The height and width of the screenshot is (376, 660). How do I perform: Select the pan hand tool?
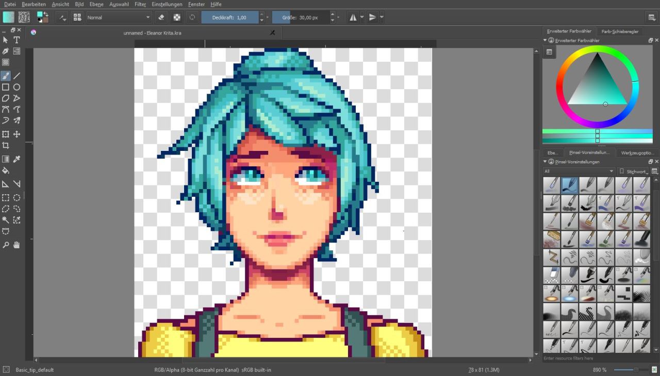(16, 245)
